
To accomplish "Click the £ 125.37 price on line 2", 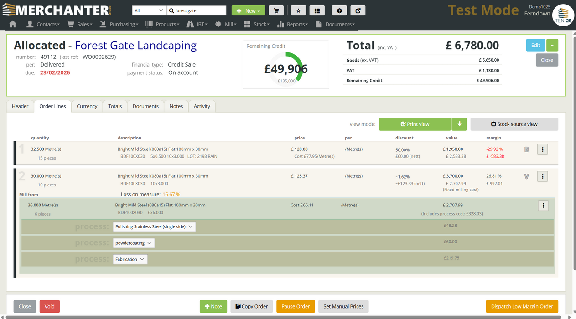I will (x=299, y=176).
